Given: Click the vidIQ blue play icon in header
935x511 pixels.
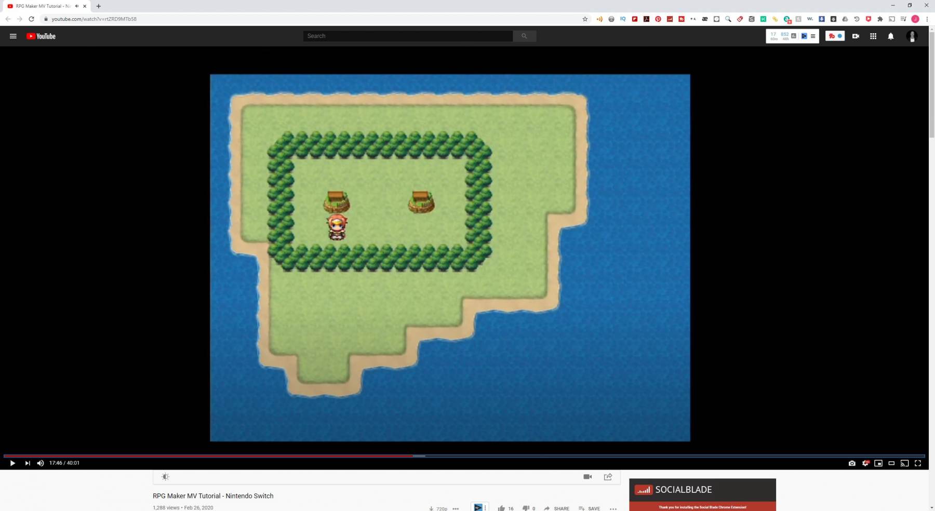Looking at the screenshot, I should click(x=804, y=36).
